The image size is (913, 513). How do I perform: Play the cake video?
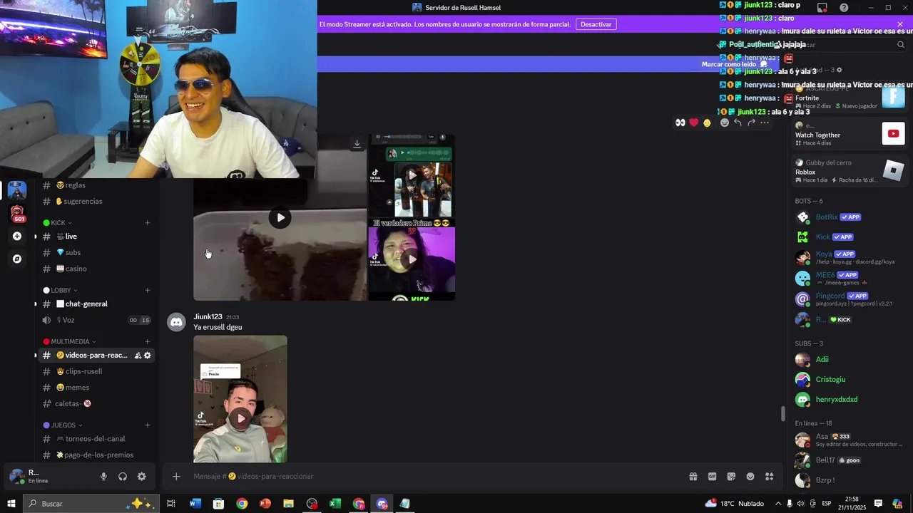[280, 218]
